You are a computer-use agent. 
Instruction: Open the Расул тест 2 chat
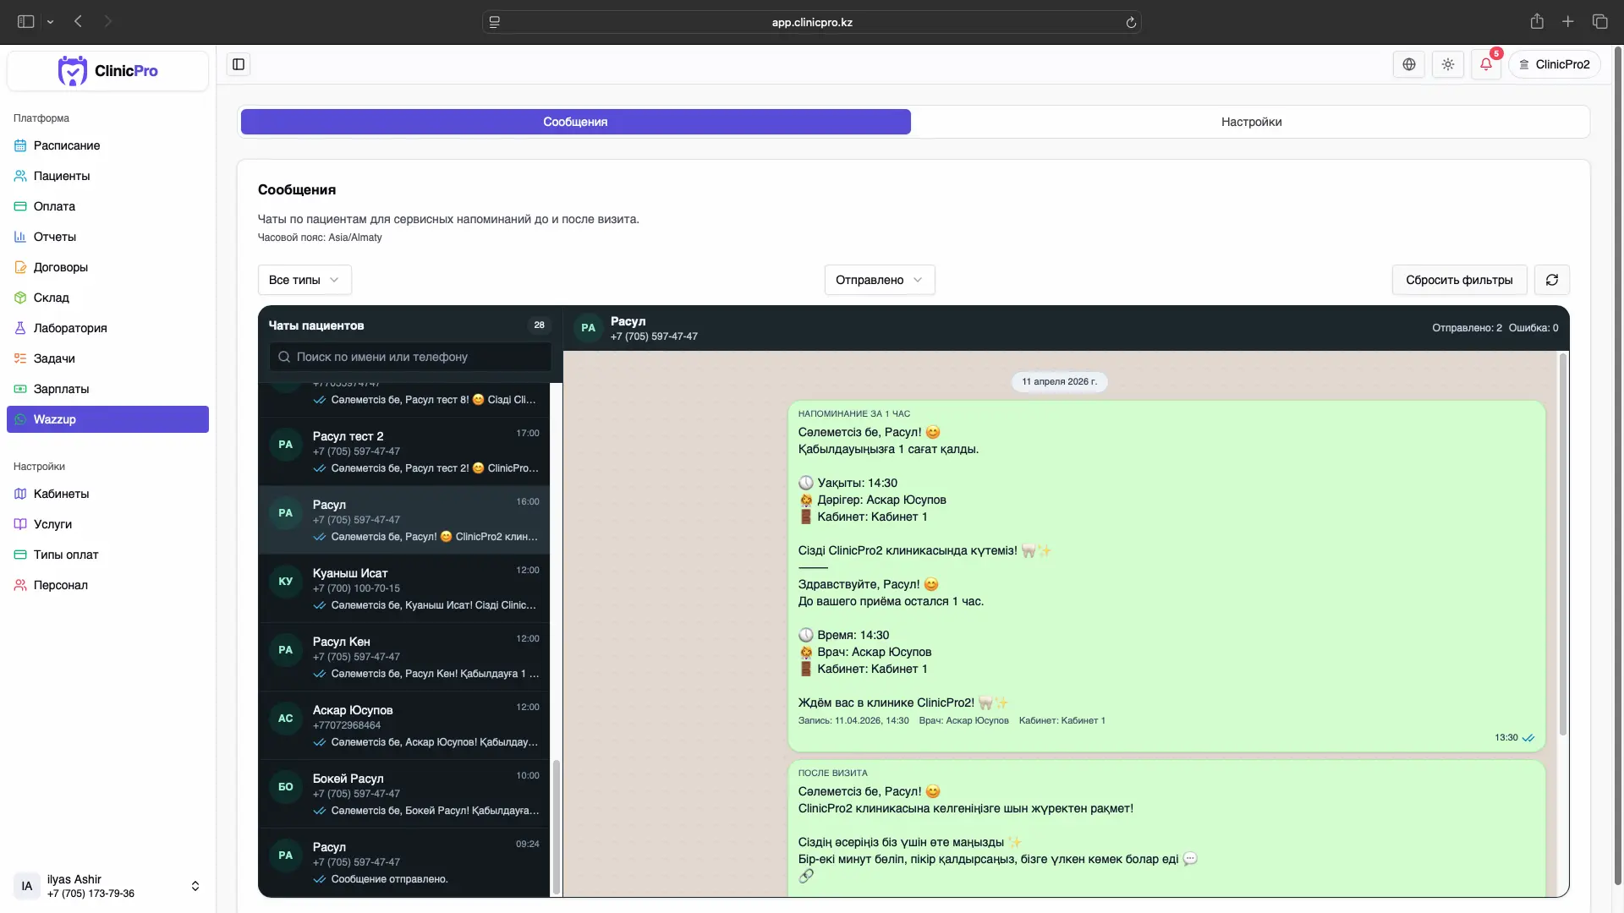404,451
